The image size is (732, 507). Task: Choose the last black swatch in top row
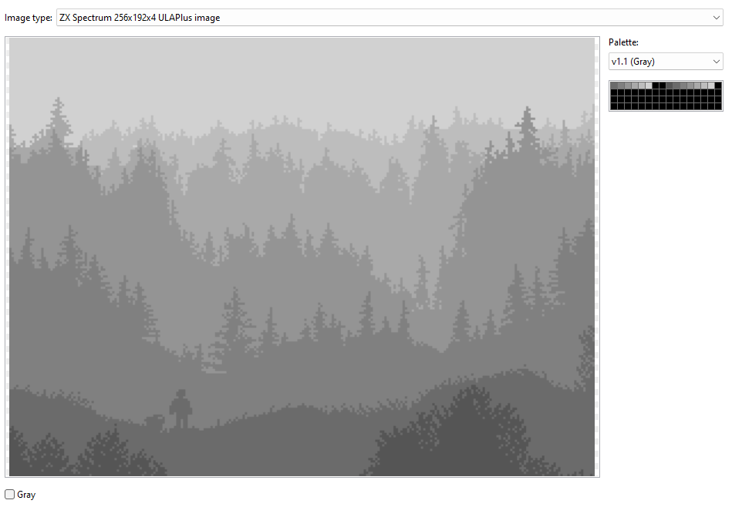click(x=718, y=86)
